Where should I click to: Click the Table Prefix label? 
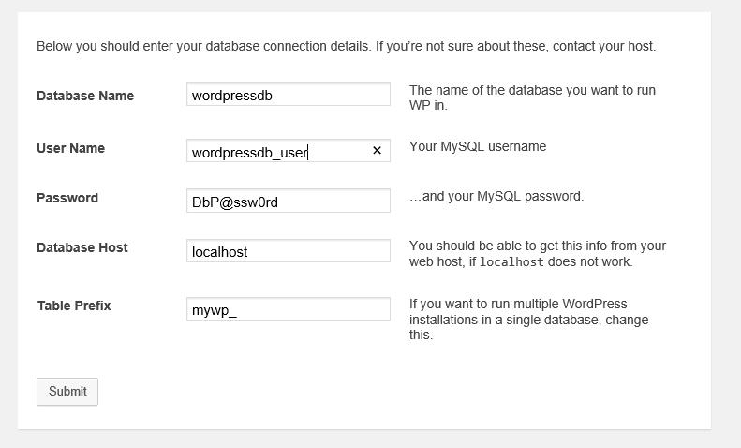(74, 306)
